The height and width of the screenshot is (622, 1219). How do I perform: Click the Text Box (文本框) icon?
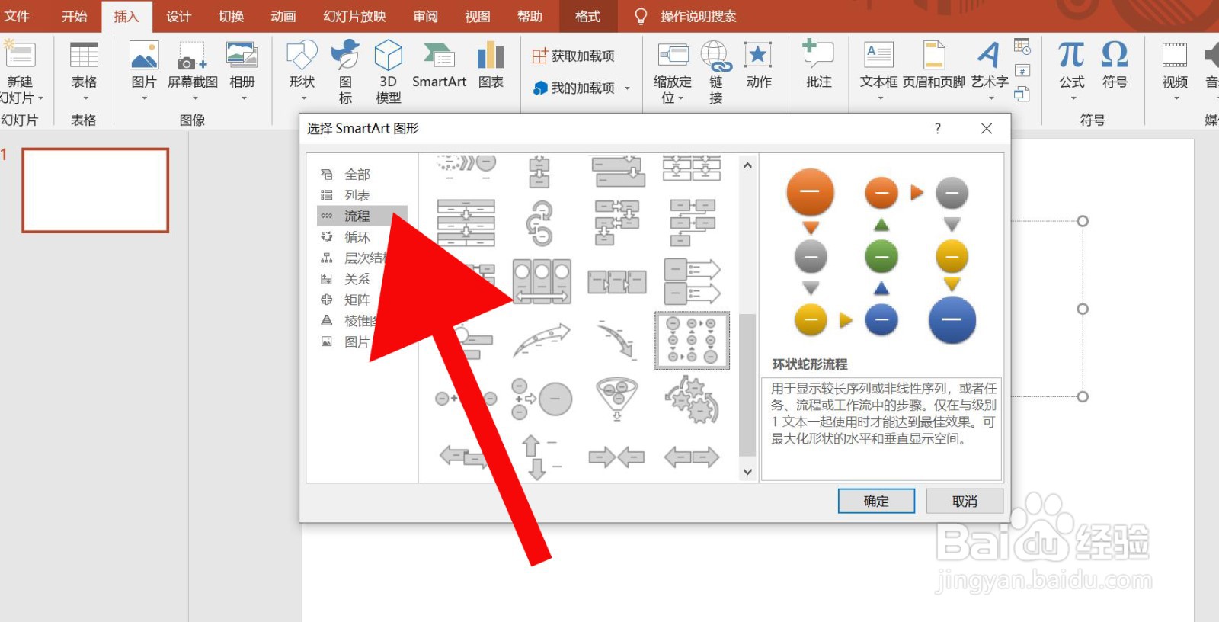coord(878,55)
